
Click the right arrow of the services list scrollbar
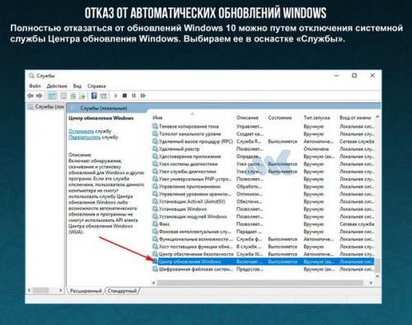click(x=371, y=282)
